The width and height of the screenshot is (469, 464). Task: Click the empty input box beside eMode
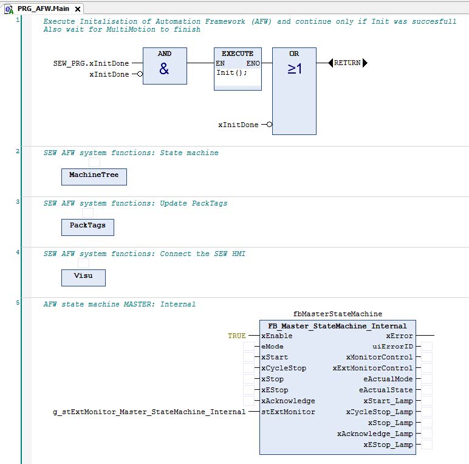[x=248, y=347]
